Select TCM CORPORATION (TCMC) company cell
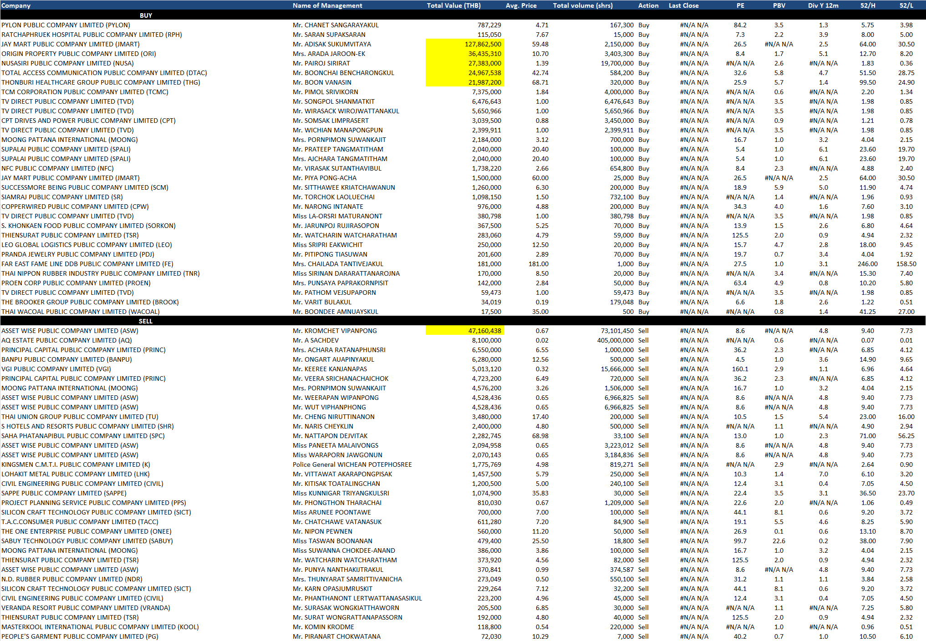This screenshot has width=926, height=641. [x=85, y=92]
